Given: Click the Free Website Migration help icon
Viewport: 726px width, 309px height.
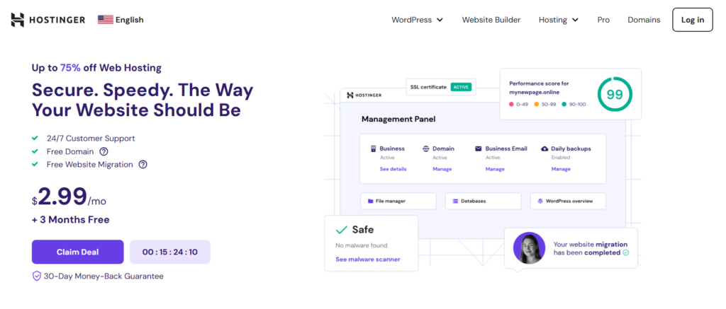Looking at the screenshot, I should click(x=143, y=164).
